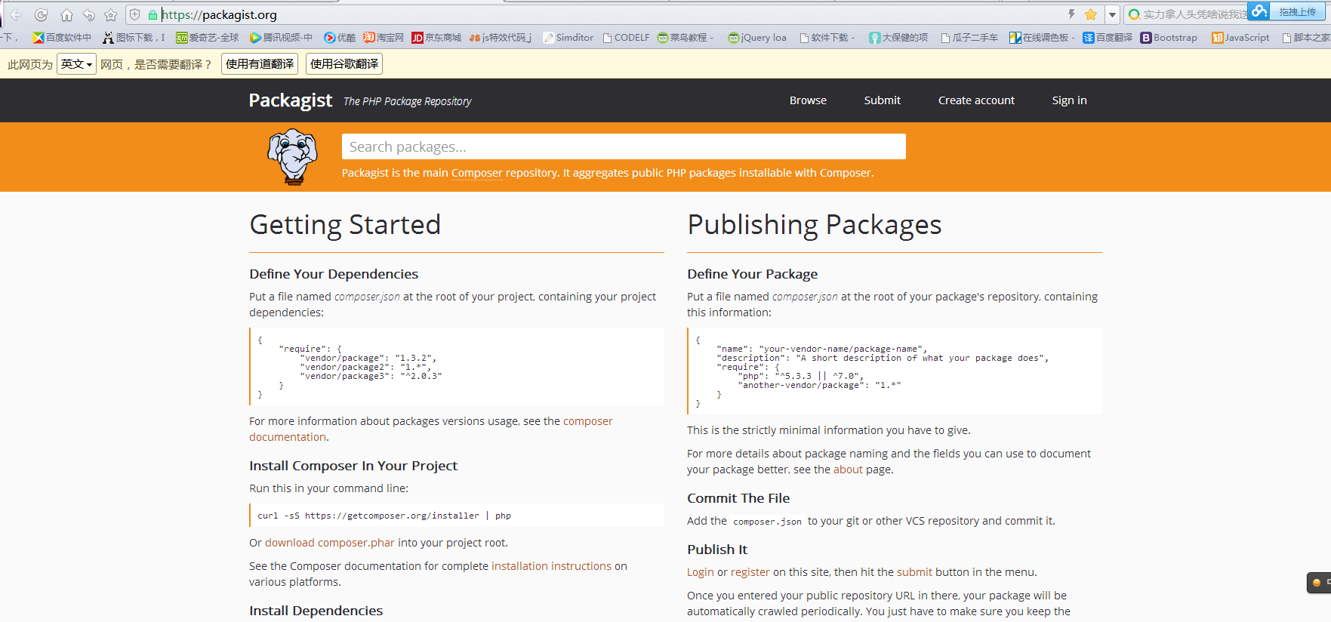The image size is (1331, 622).
Task: Click the Login link under Publish It
Action: click(700, 572)
